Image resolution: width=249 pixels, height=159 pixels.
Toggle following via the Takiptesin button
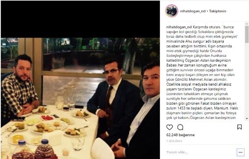click(x=217, y=11)
